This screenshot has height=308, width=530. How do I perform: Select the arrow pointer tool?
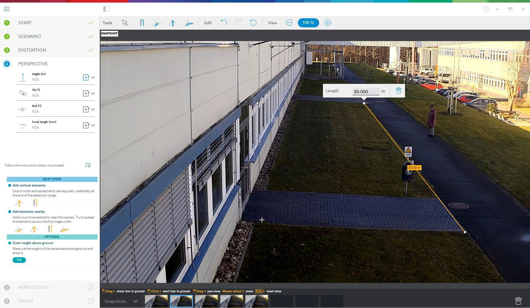coord(125,23)
